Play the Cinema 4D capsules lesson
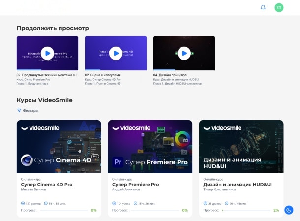The image size is (300, 221). (116, 53)
